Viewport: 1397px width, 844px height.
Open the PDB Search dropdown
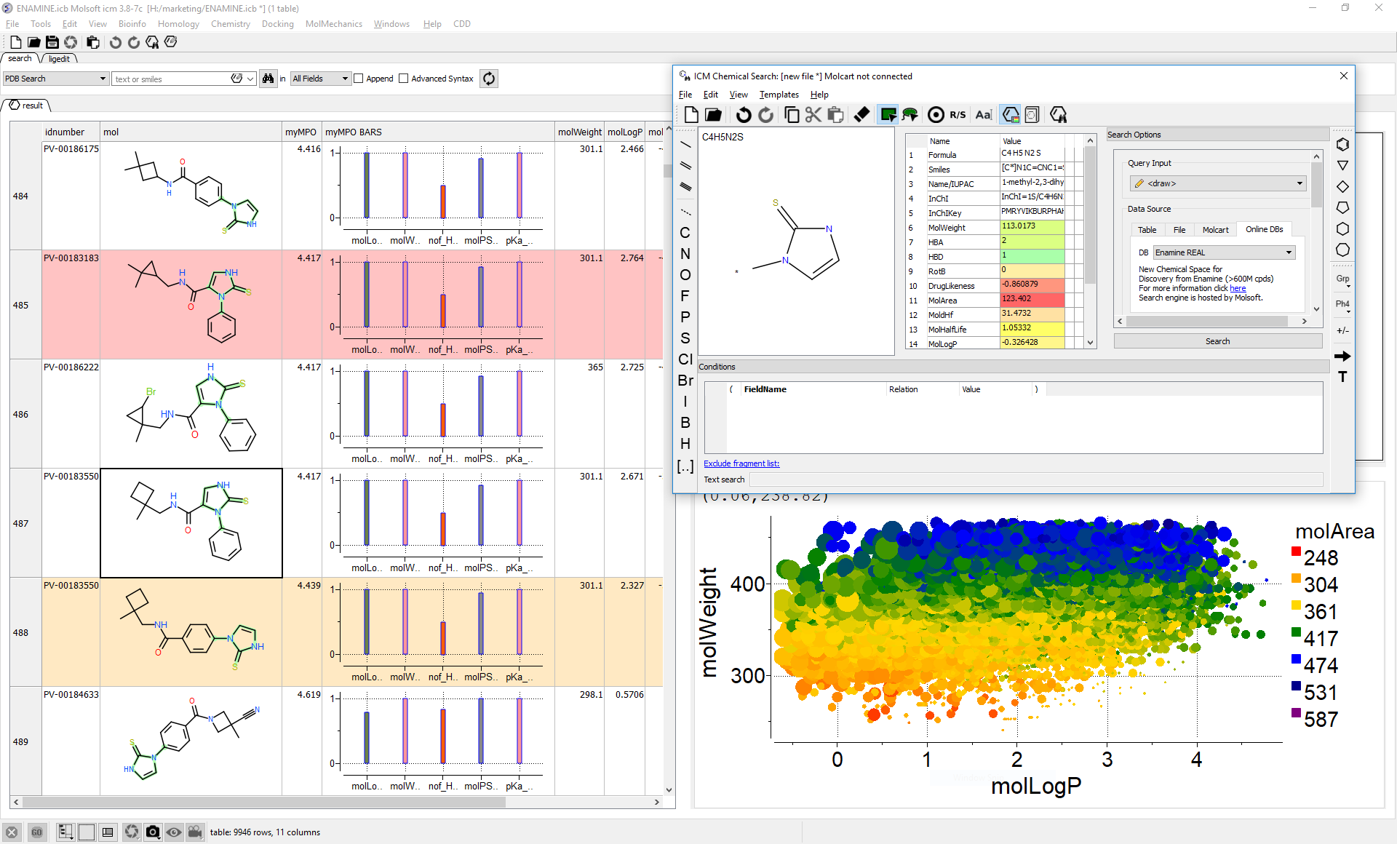55,79
